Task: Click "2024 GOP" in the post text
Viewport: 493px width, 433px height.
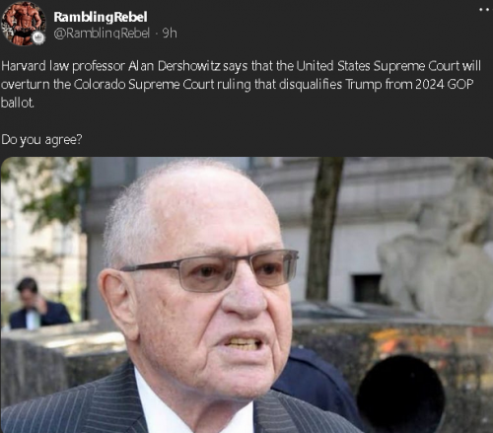Action: pos(445,85)
